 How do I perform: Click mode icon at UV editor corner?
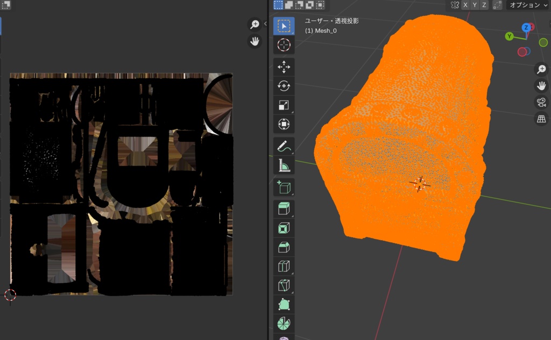pos(6,4)
